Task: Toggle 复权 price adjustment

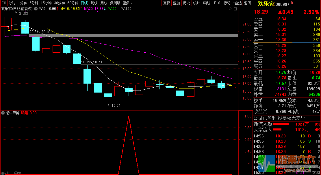Action: [x=167, y=3]
